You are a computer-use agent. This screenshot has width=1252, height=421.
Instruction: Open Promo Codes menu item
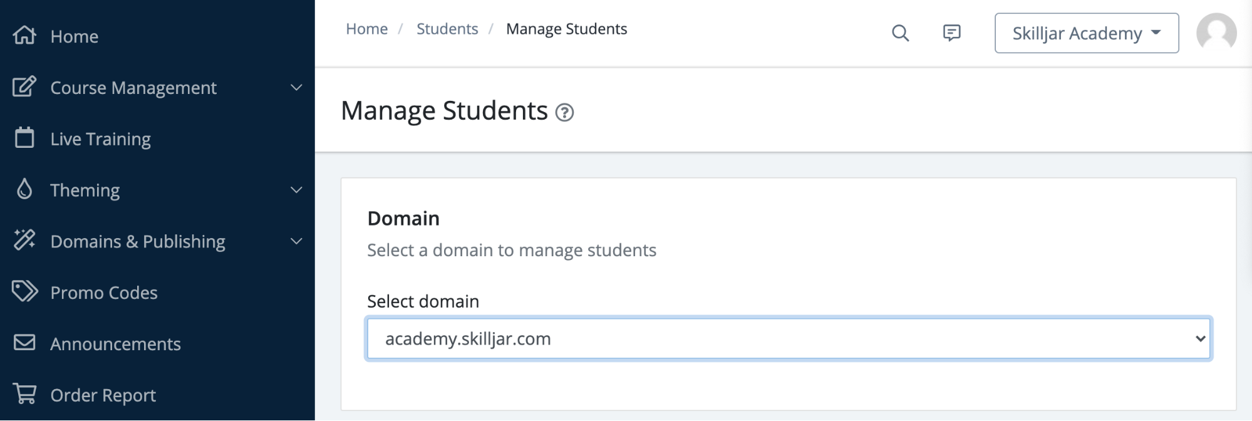point(104,293)
